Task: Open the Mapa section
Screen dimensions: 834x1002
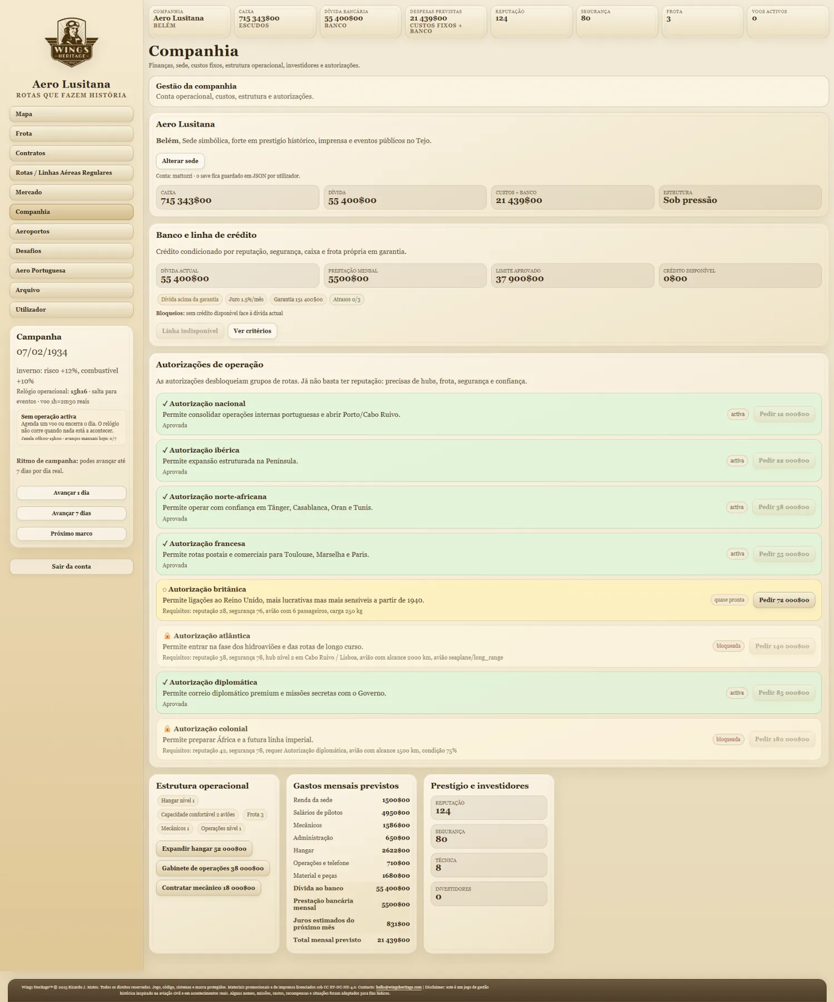Action: coord(71,114)
